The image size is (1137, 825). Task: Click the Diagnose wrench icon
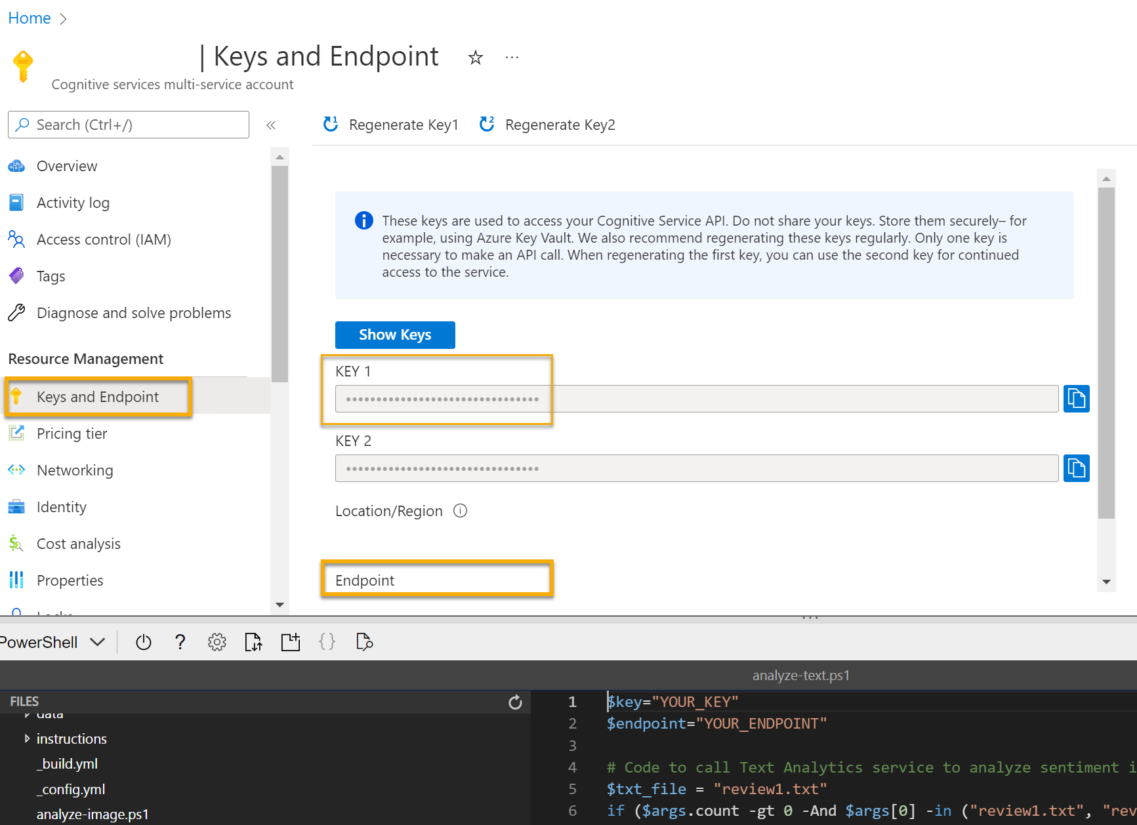[16, 313]
